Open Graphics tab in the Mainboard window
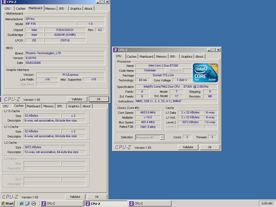276x207 pixels. pos(76,8)
